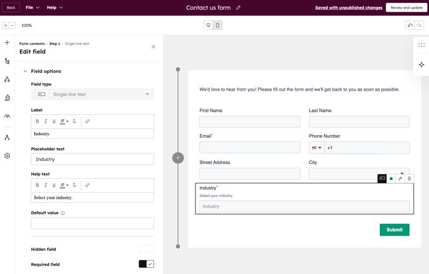Open phone country code flag dropdown
Image resolution: width=429 pixels, height=274 pixels.
[x=316, y=147]
